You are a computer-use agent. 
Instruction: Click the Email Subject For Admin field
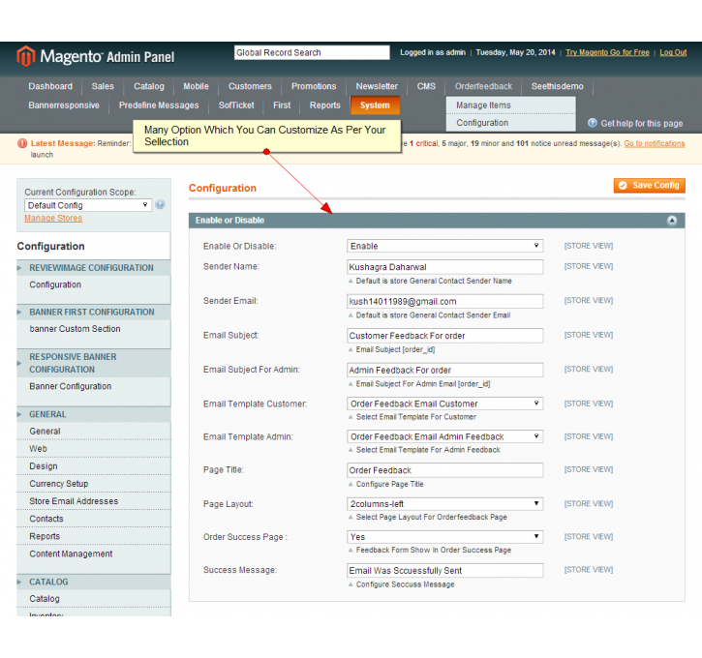[445, 370]
